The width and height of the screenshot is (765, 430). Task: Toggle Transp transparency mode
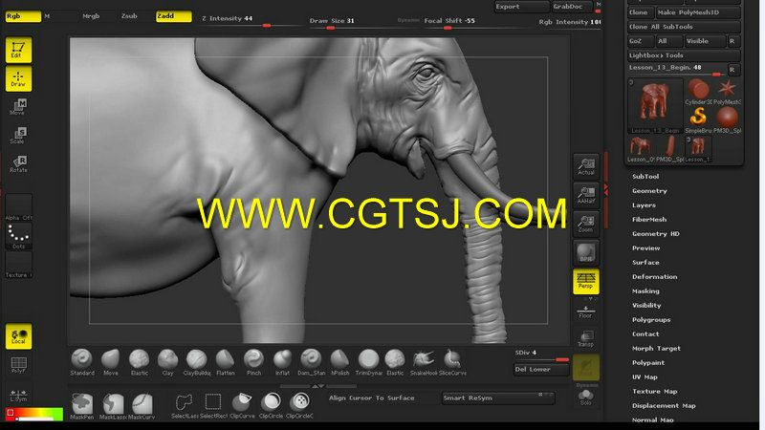(586, 339)
